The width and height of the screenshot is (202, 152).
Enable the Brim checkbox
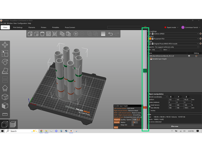point(169,50)
